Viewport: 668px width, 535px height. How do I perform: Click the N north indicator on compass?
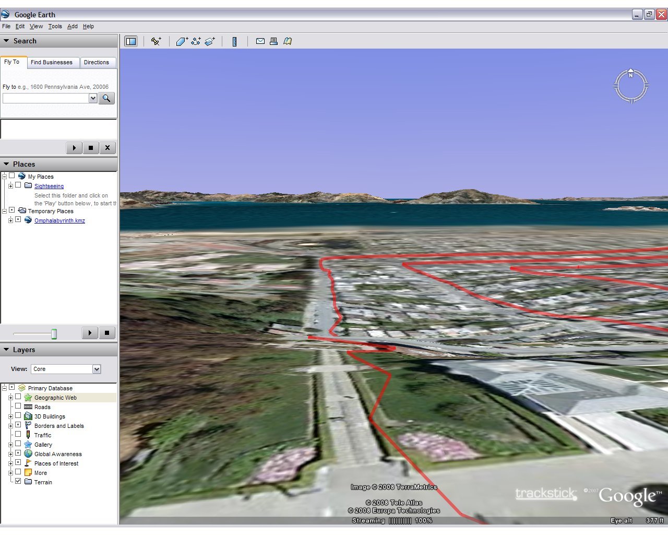coord(630,74)
